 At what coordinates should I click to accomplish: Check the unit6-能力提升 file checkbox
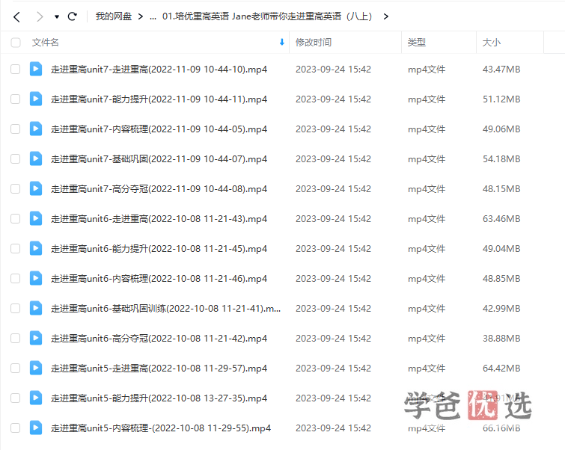(16, 248)
